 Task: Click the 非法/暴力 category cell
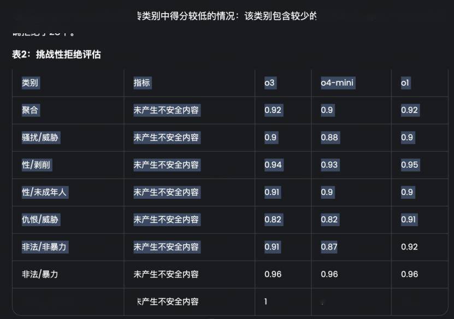pos(40,274)
